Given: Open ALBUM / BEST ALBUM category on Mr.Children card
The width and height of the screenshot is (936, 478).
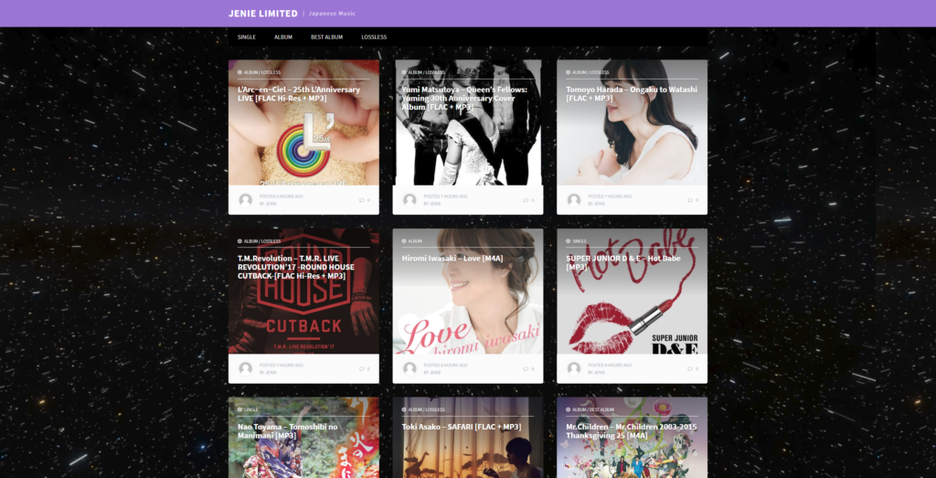Looking at the screenshot, I should coord(593,409).
